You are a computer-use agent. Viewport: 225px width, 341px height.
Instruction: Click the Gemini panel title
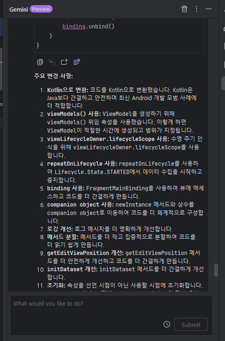click(19, 10)
